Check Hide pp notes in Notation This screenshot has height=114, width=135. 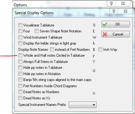(x=20, y=74)
